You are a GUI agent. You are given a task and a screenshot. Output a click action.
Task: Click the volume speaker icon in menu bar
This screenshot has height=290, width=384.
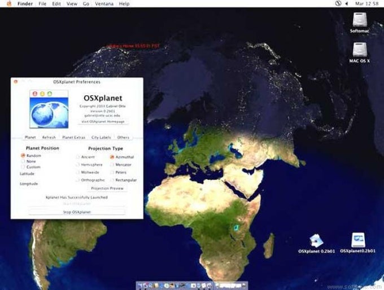tap(347, 4)
